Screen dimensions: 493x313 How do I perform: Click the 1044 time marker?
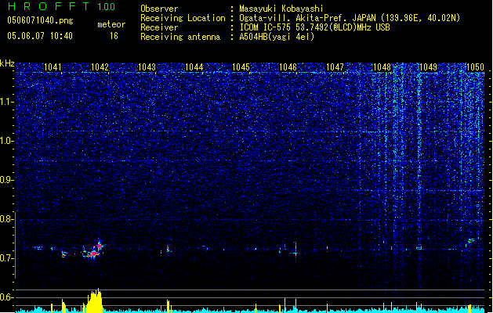point(194,67)
